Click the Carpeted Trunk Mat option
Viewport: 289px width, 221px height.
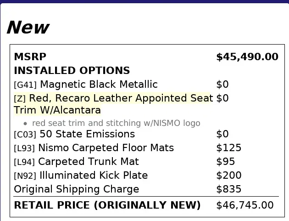point(88,162)
